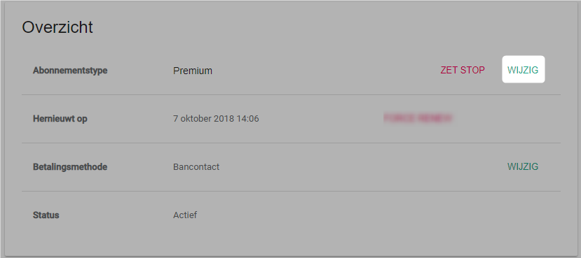Viewport: 581px width, 258px height.
Task: Click the 7 oktober 2018 date text
Action: coord(203,119)
